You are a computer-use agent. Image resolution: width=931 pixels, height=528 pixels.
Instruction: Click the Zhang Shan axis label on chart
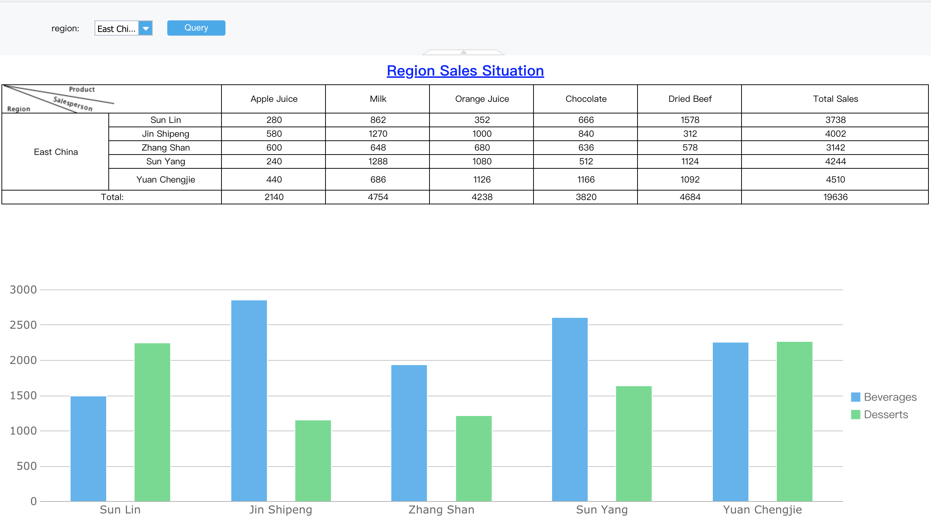tap(441, 509)
